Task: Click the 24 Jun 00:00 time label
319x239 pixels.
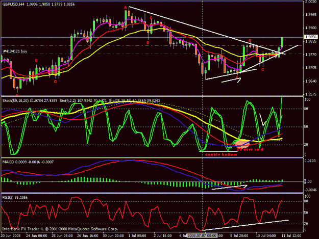Action: click(x=37, y=236)
